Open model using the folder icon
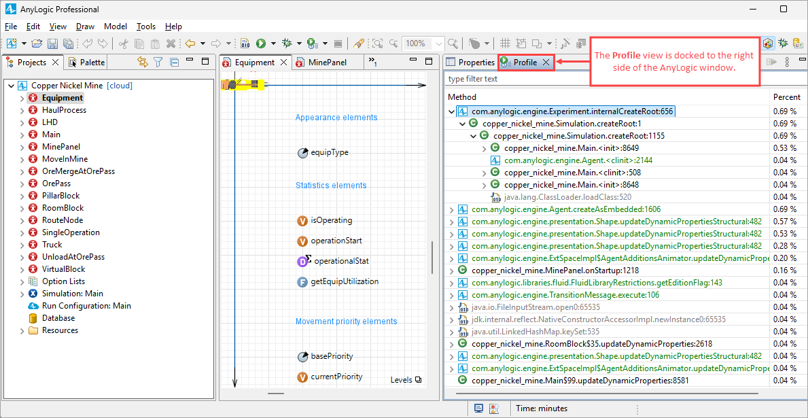808x418 pixels. [x=37, y=43]
